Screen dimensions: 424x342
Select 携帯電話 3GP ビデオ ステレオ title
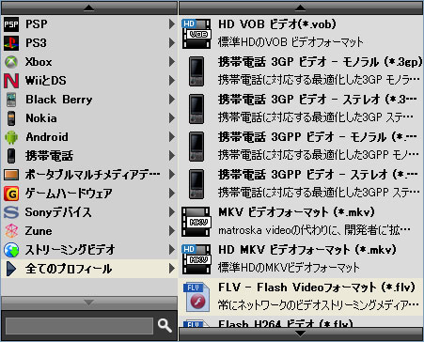coord(318,100)
